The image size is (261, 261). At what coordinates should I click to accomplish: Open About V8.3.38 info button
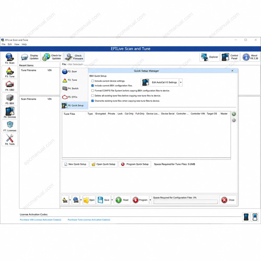(x=250, y=57)
